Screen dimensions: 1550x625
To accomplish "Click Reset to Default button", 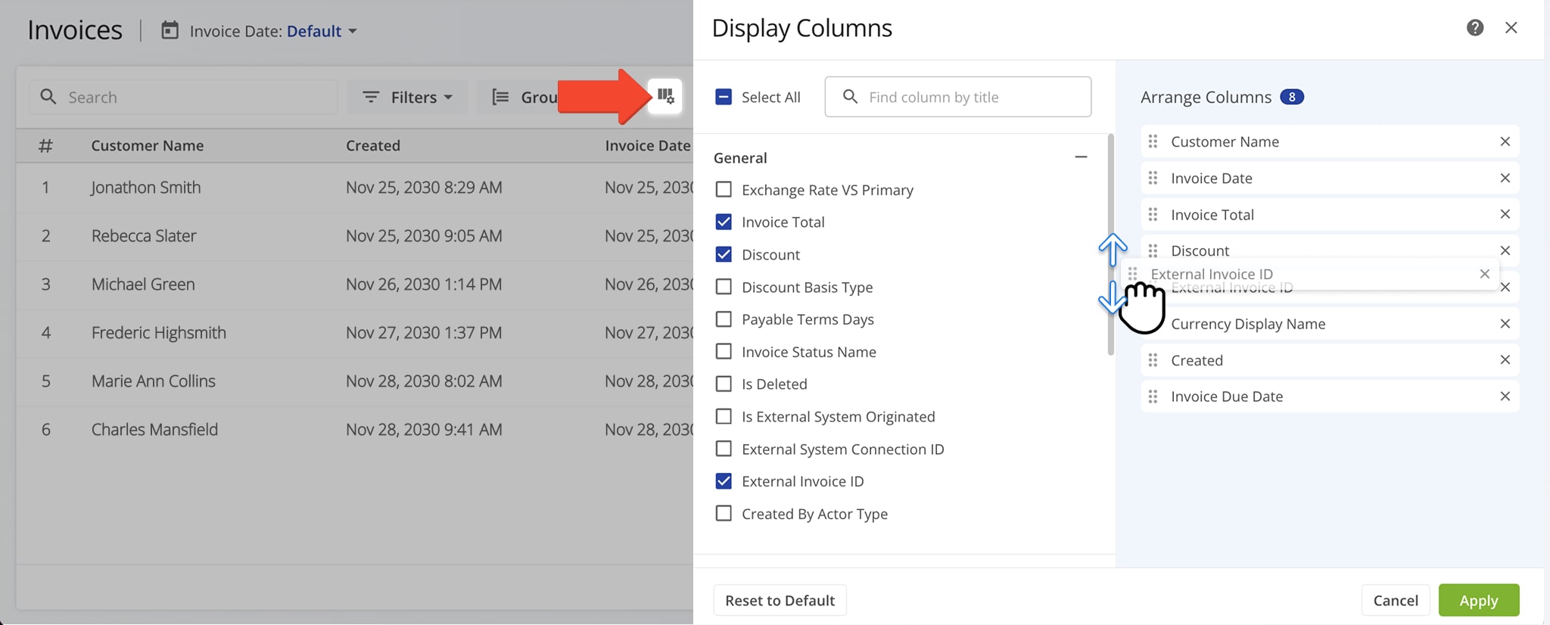I will click(780, 600).
